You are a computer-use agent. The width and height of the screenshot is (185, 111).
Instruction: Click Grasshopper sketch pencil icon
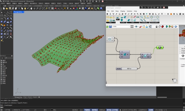point(140,27)
